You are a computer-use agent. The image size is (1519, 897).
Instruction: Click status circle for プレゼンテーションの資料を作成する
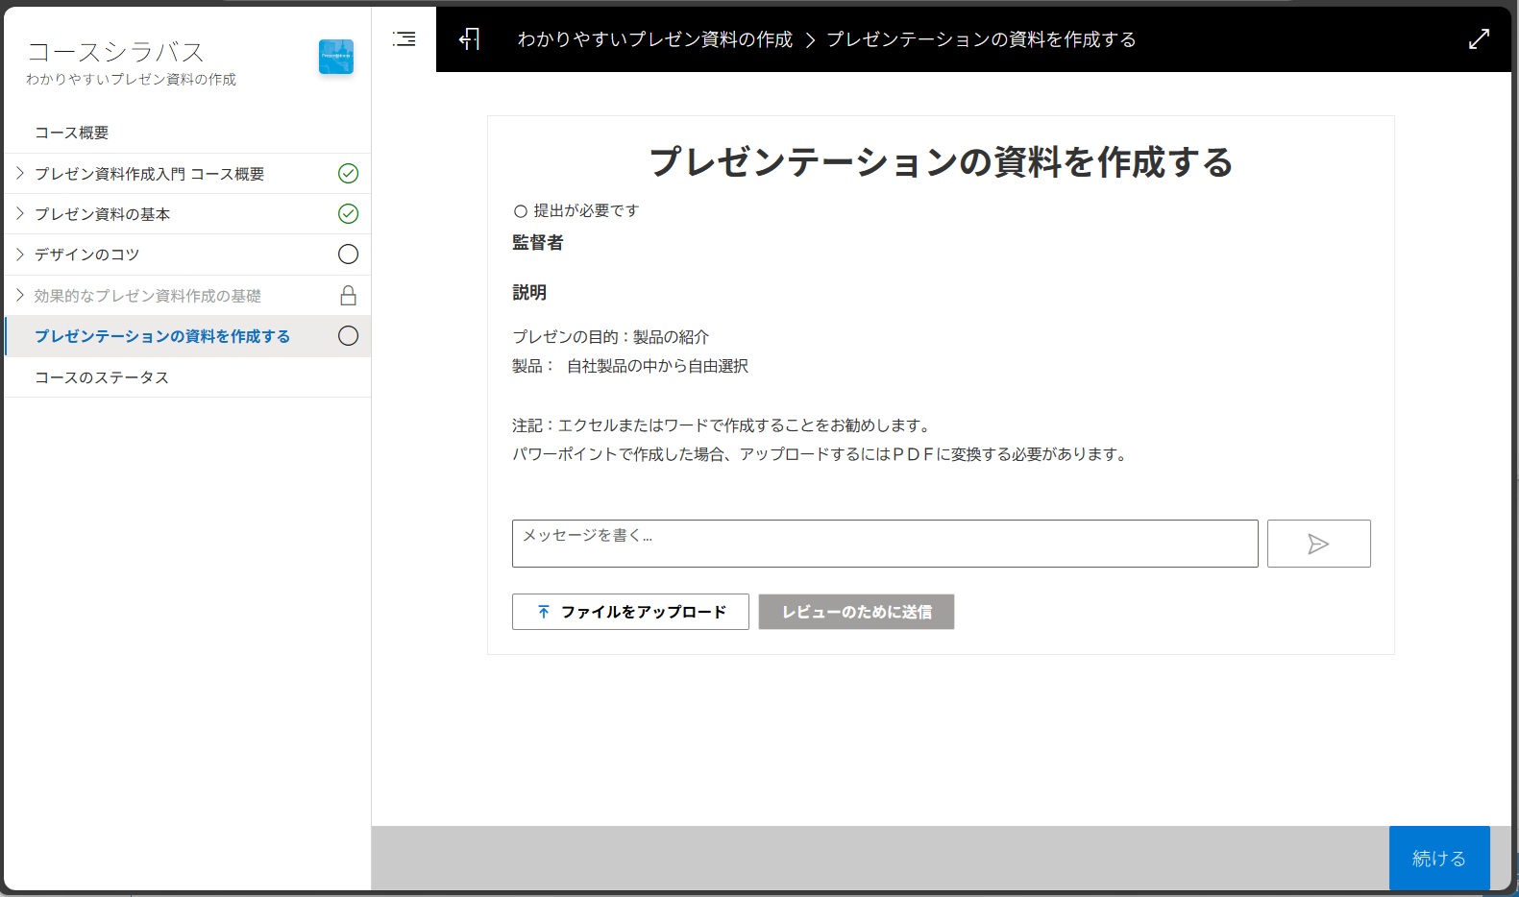coord(349,336)
